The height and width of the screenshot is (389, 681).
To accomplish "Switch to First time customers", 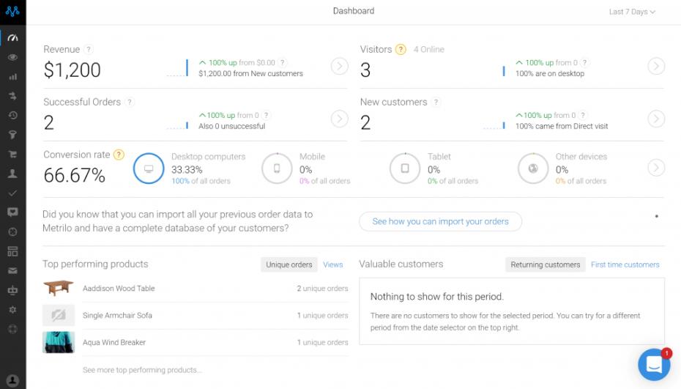I will [x=625, y=264].
